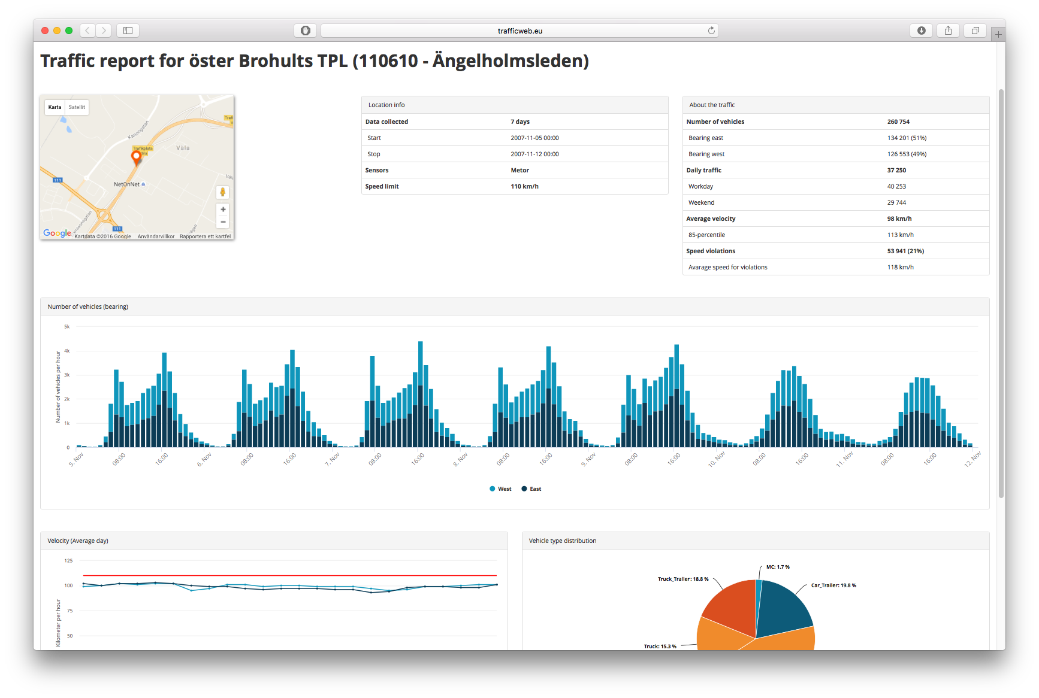The image size is (1039, 698).
Task: Select the Karta map tab
Action: point(54,107)
